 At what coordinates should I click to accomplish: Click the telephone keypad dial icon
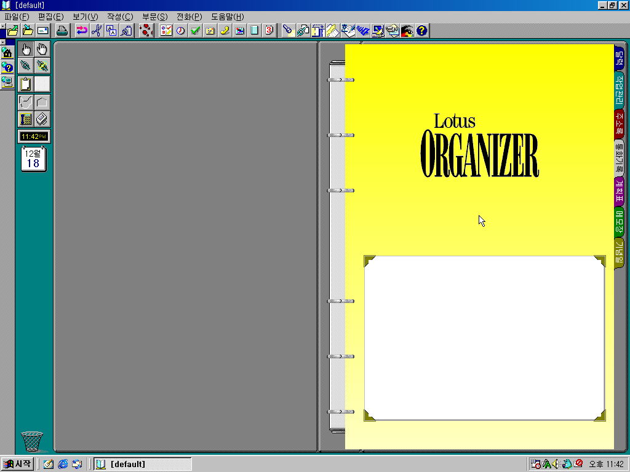[x=26, y=119]
